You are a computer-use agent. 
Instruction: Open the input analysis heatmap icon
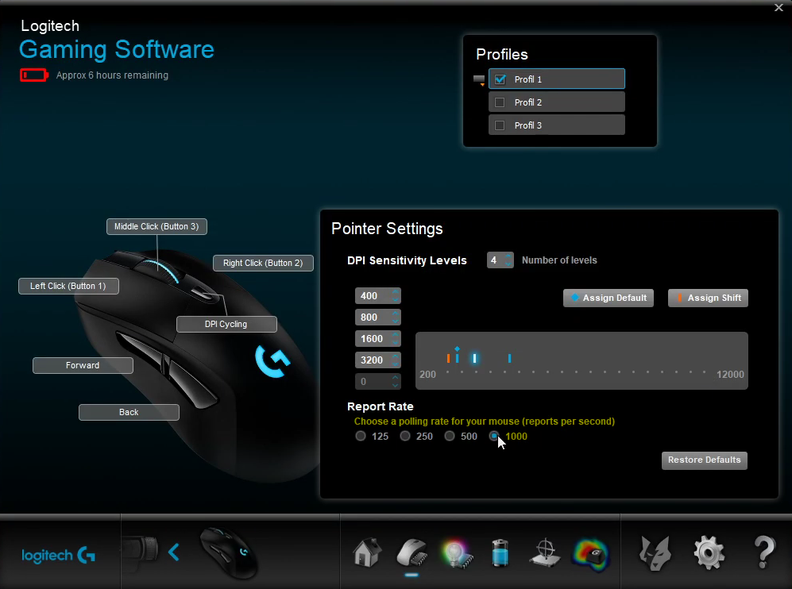590,554
